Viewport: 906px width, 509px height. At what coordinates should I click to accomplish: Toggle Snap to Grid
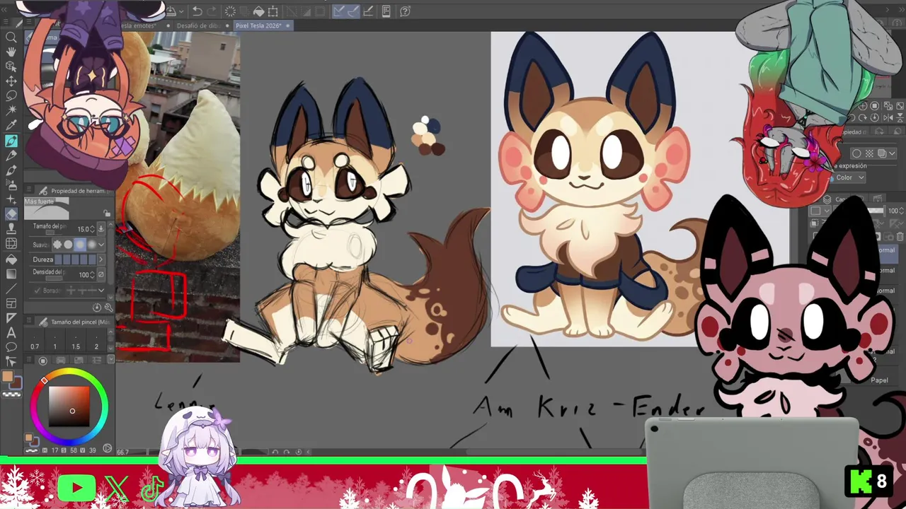coord(368,11)
